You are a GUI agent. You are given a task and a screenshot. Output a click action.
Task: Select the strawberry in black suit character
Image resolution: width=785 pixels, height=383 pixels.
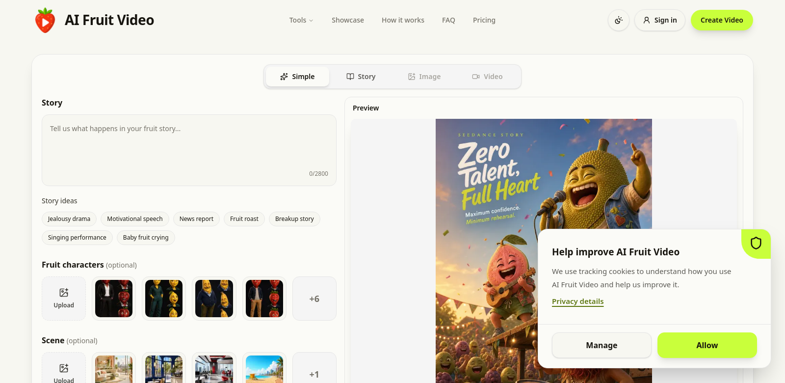[114, 299]
